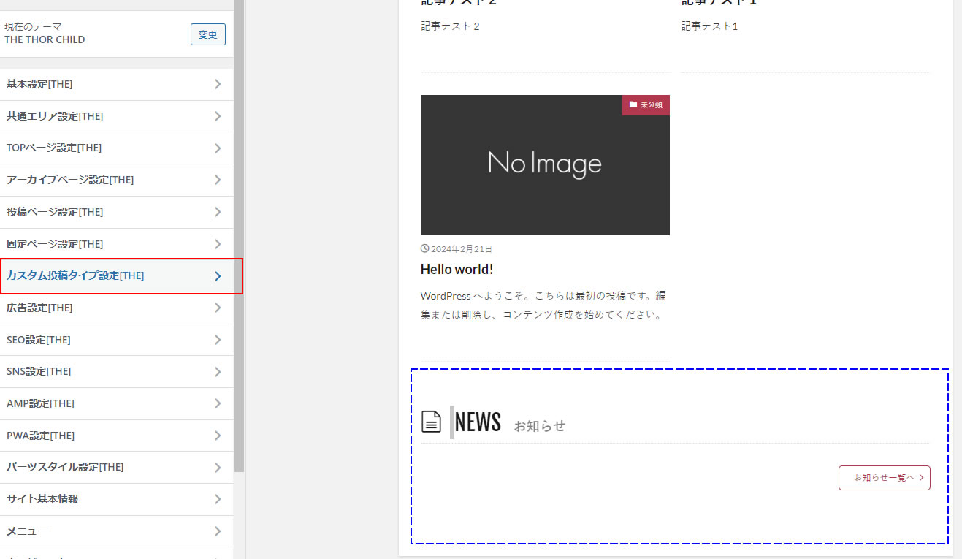This screenshot has width=962, height=559.
Task: Click the No Image post thumbnail
Action: click(545, 165)
